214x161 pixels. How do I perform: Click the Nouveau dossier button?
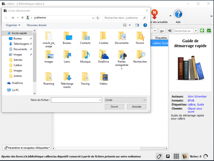37,25
